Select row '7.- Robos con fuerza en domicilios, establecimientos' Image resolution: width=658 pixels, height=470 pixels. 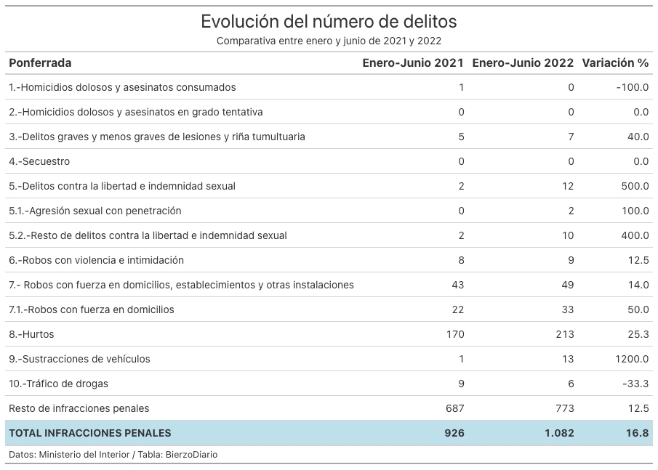[x=329, y=285]
